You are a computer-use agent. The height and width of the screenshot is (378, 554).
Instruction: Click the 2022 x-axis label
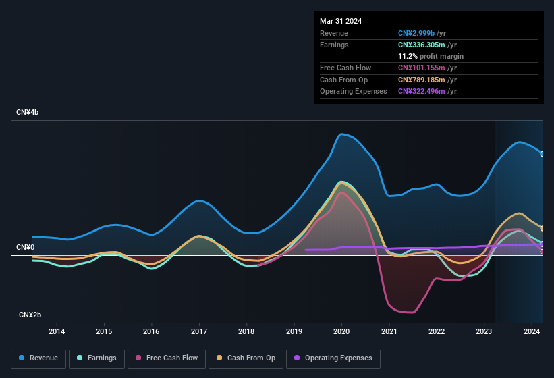tap(437, 331)
